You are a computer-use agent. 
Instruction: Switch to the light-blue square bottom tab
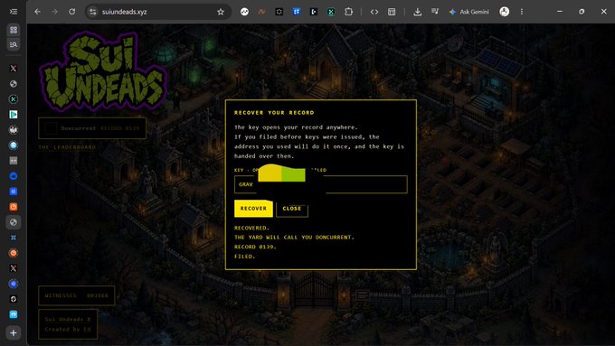(14, 314)
